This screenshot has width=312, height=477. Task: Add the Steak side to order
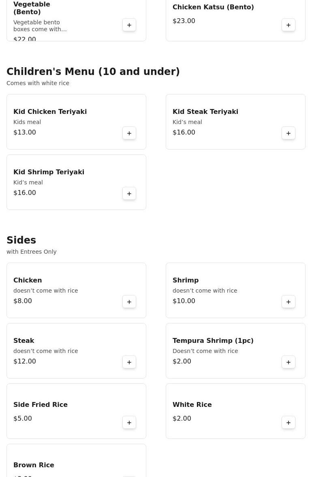[x=129, y=362]
